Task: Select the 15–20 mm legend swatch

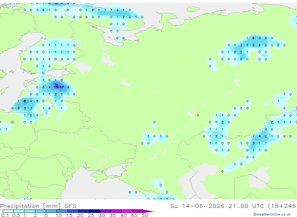Action: tap(73, 211)
